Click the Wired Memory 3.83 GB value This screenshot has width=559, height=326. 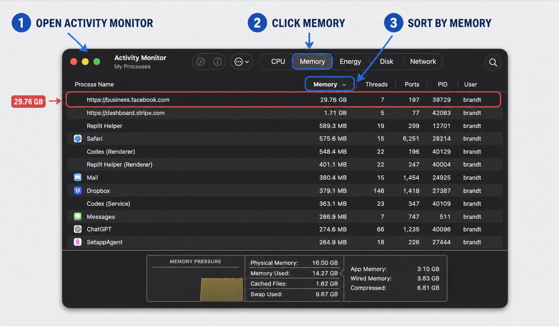[x=428, y=278]
